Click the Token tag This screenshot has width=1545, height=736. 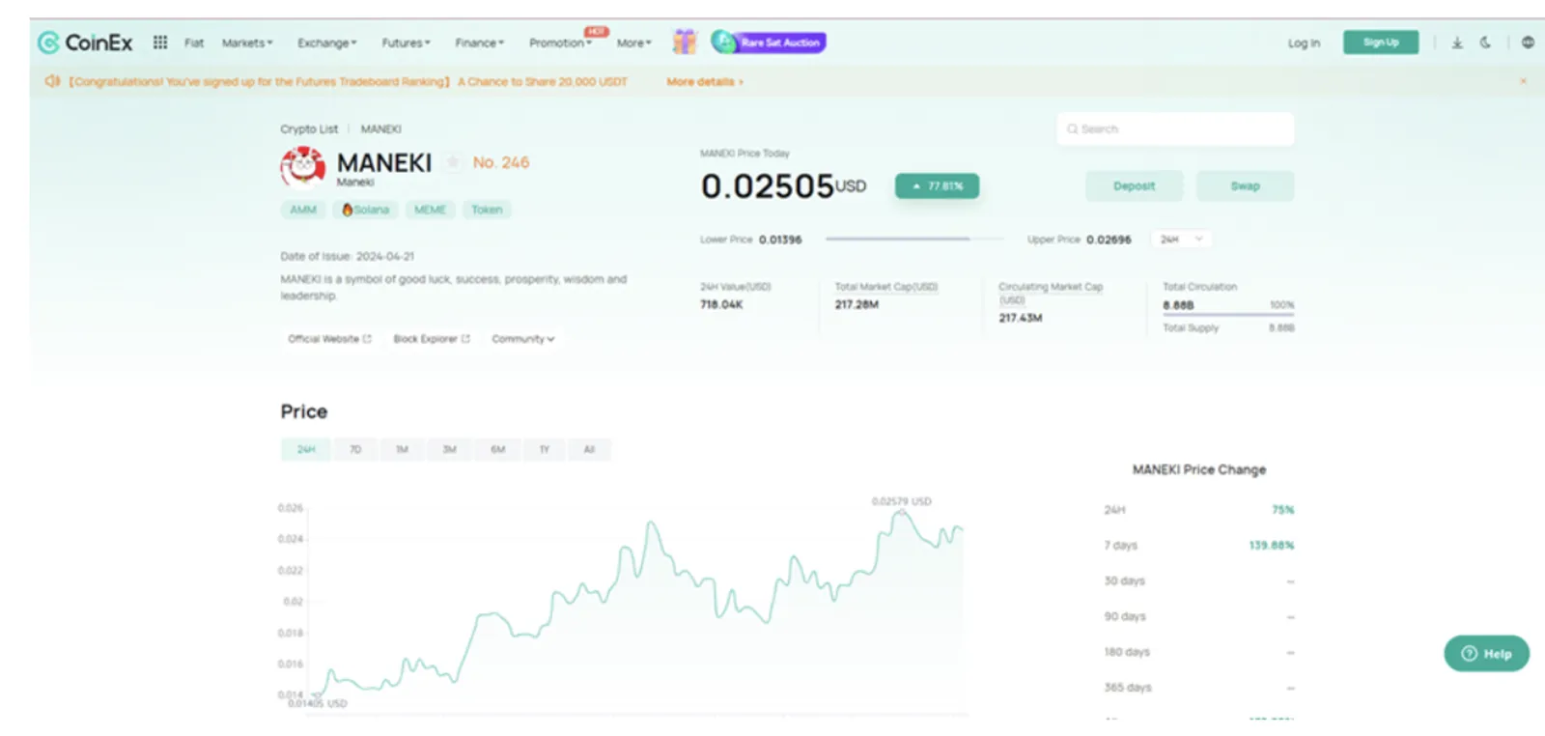click(487, 210)
